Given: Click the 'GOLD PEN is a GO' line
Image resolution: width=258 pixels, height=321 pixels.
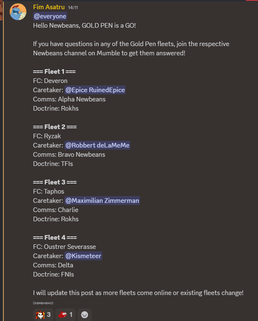Looking at the screenshot, I should (x=85, y=26).
